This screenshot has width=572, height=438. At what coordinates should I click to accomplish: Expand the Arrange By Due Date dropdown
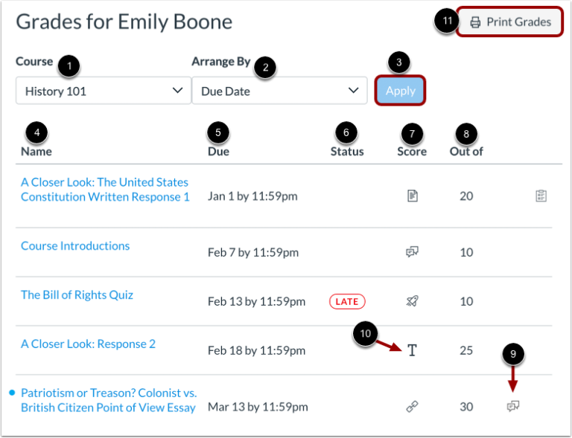pyautogui.click(x=279, y=91)
